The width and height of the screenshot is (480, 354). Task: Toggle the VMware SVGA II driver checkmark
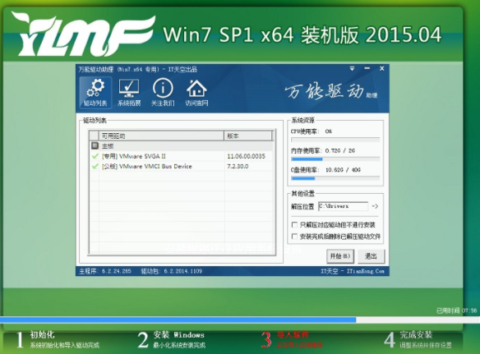95,156
